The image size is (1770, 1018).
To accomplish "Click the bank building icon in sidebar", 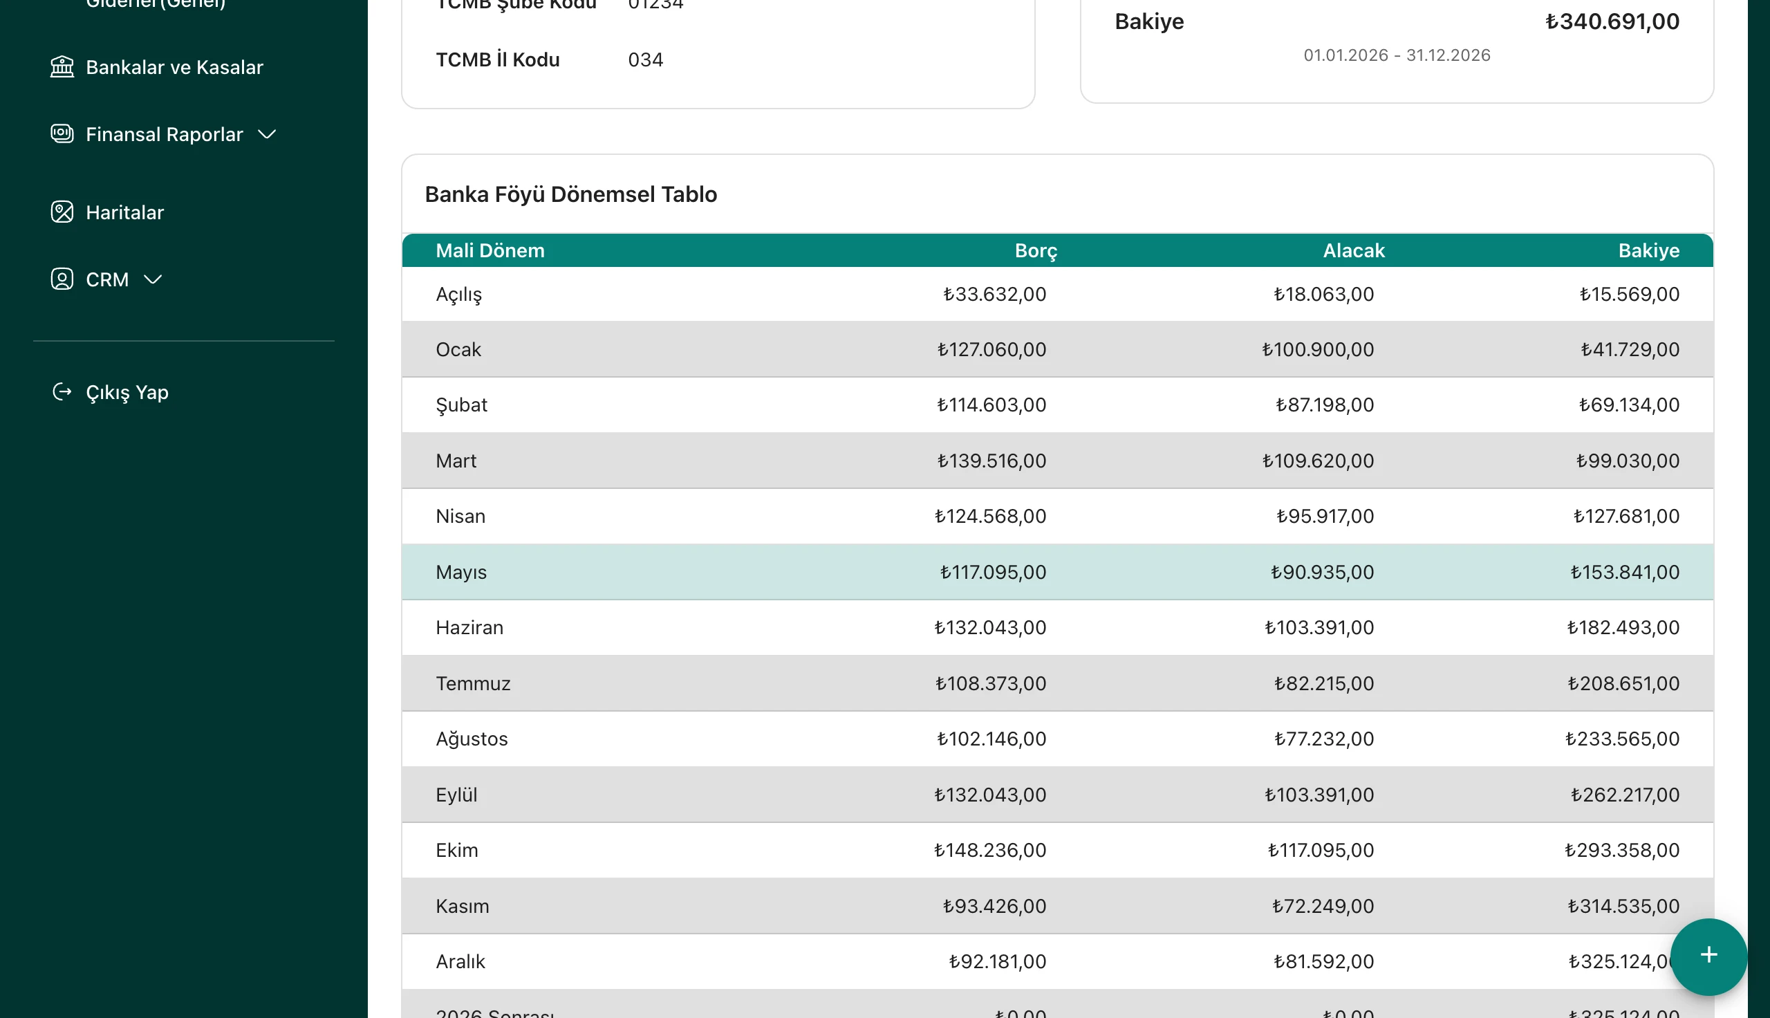I will click(x=62, y=67).
